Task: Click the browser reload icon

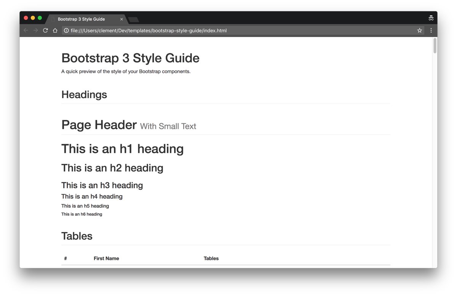Action: click(45, 30)
